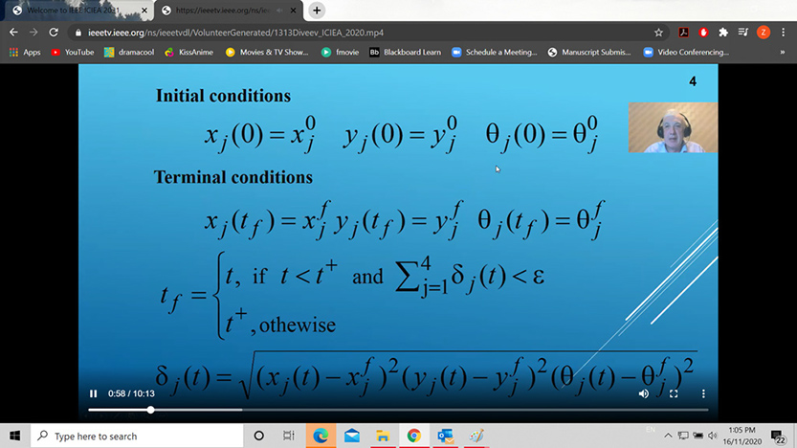Open dramacool bookmark
Image resolution: width=797 pixels, height=448 pixels.
pos(129,53)
